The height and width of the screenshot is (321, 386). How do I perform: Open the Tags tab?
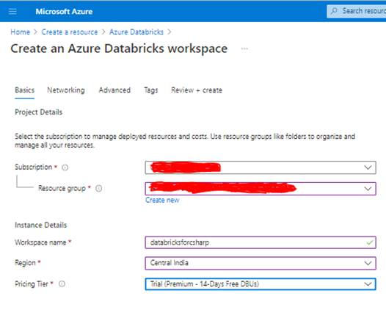point(151,90)
